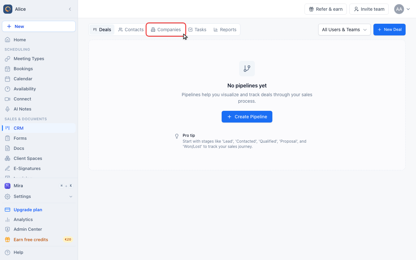The image size is (416, 260).
Task: Click the Create Pipeline button
Action: [x=247, y=117]
